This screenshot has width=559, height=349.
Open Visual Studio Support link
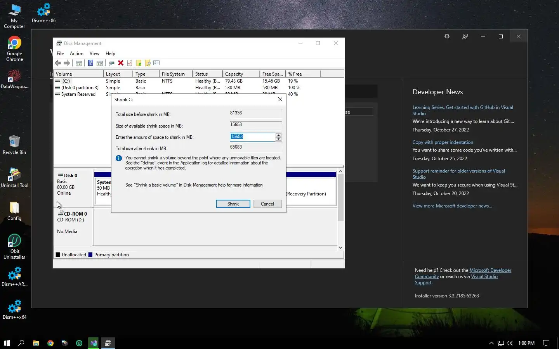[456, 280]
